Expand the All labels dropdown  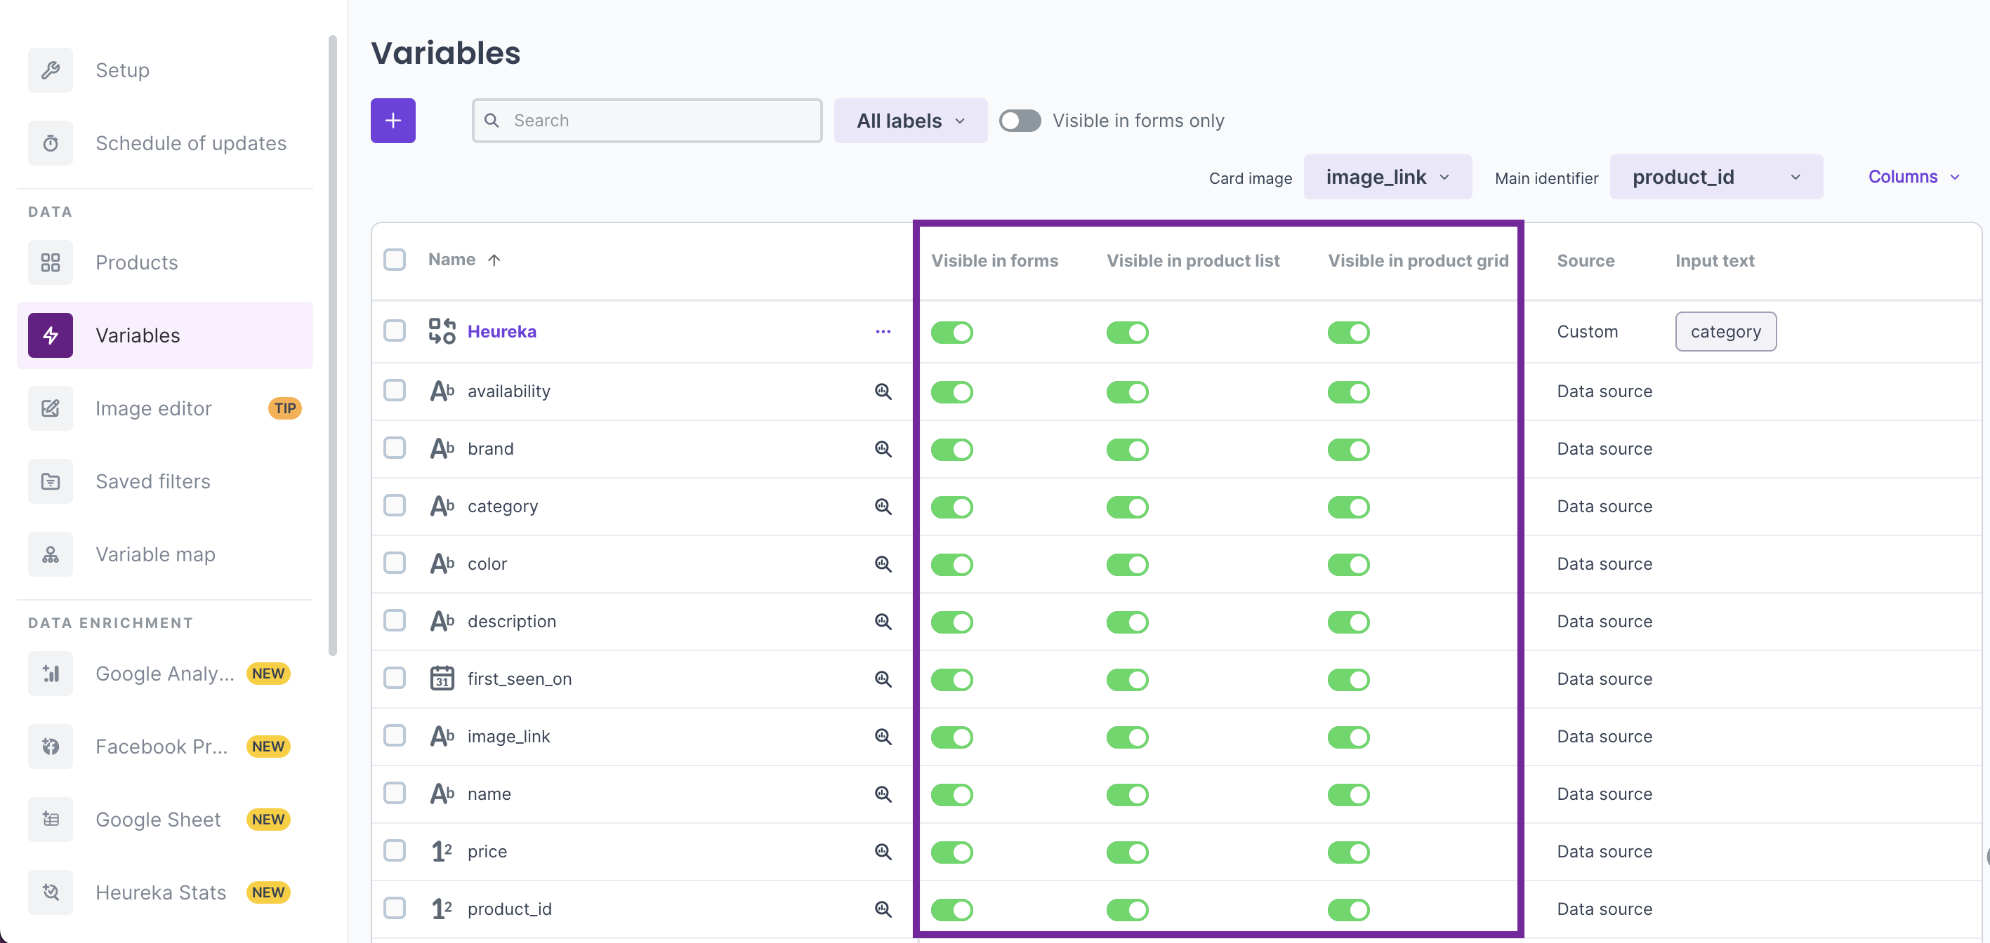click(x=910, y=121)
